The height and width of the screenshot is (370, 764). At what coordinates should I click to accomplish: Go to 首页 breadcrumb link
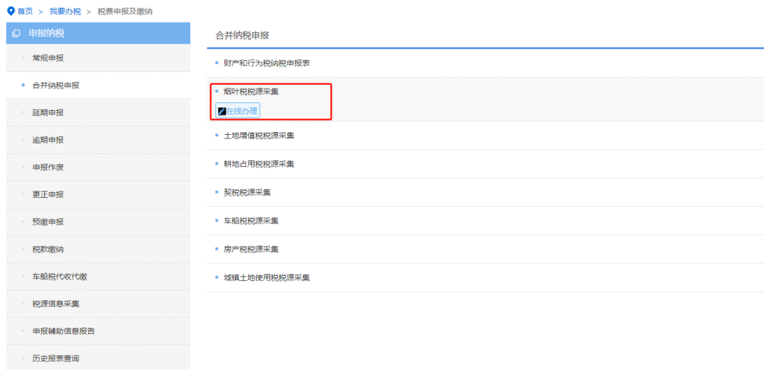(x=25, y=11)
